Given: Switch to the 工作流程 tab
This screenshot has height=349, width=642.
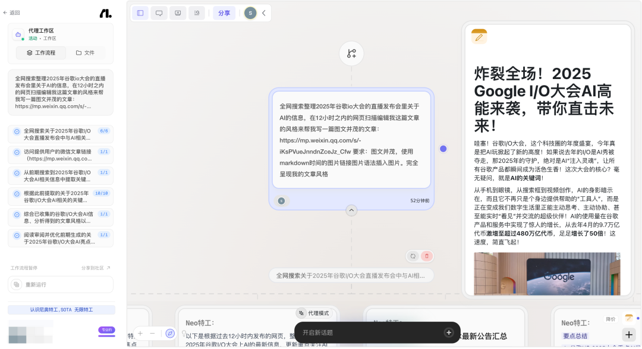Looking at the screenshot, I should pos(41,53).
